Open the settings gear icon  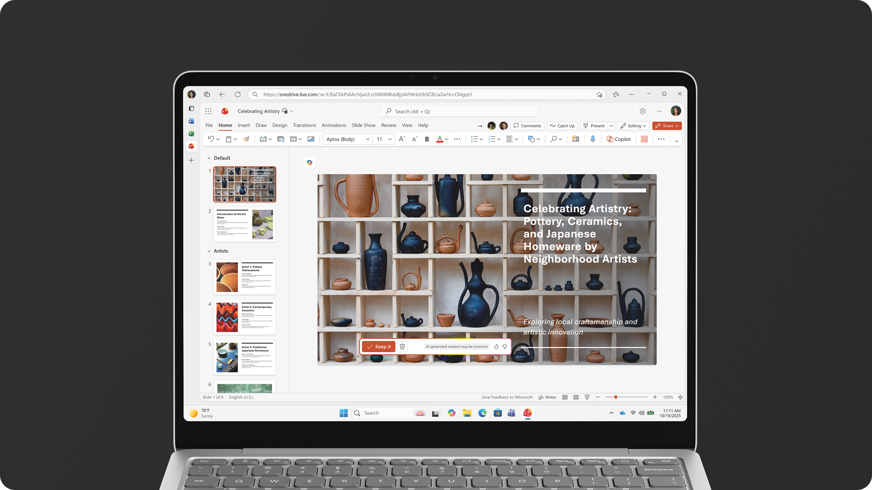(643, 111)
